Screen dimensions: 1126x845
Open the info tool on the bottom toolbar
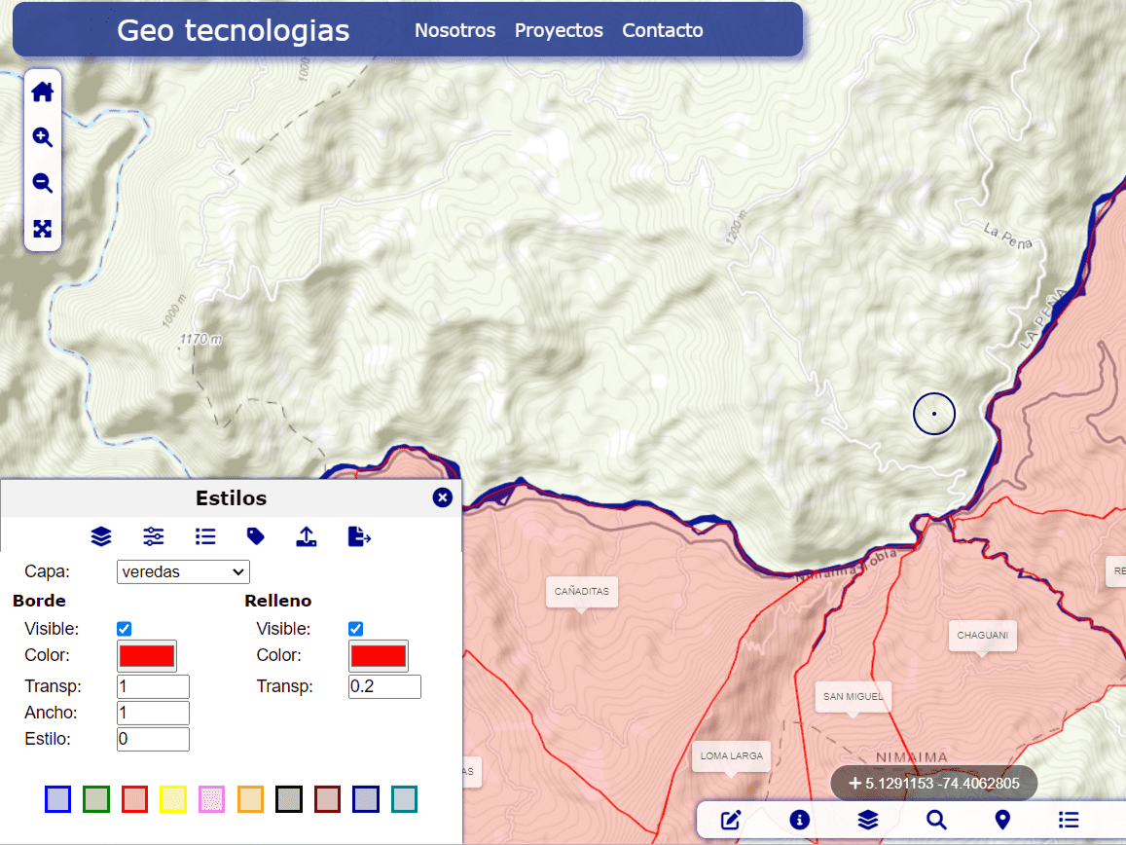click(799, 820)
